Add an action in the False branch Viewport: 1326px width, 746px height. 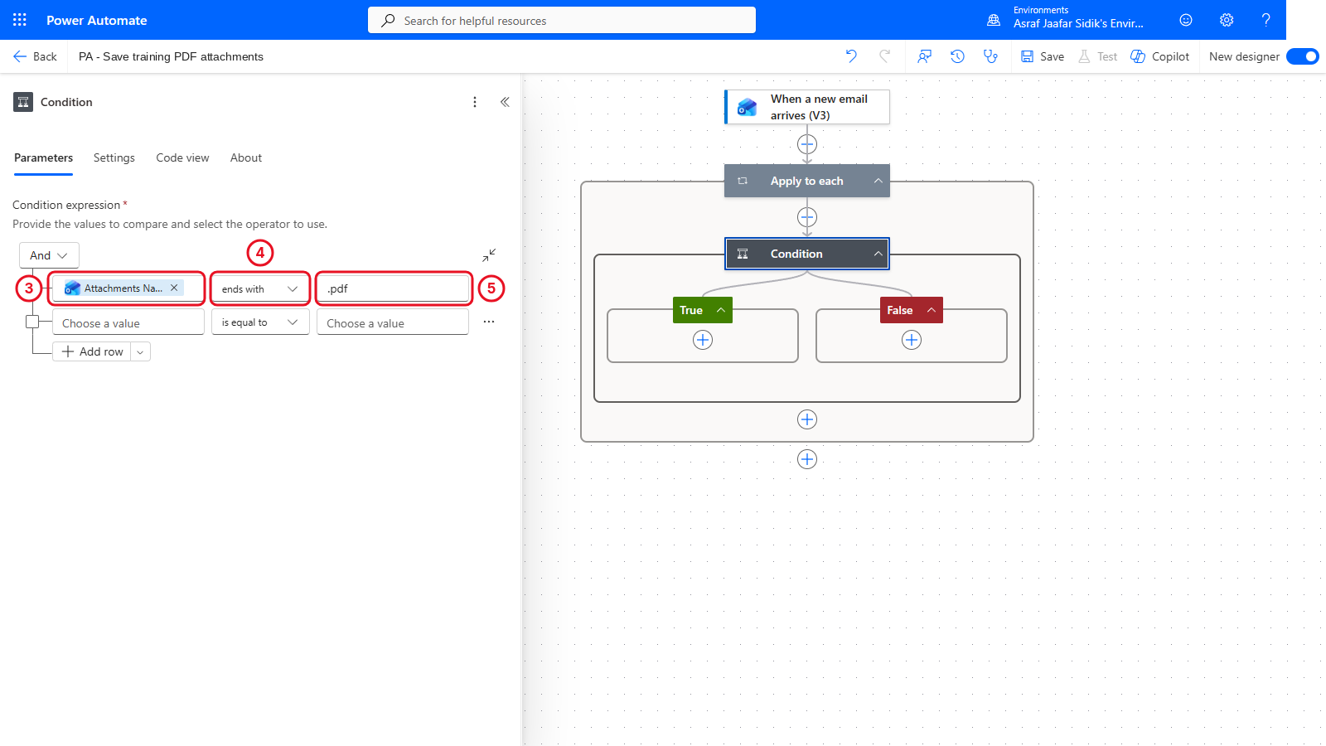(912, 340)
